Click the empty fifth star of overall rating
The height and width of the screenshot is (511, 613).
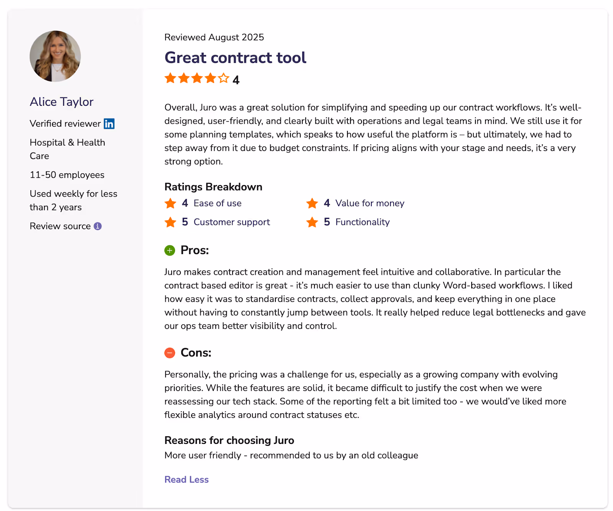(x=223, y=78)
